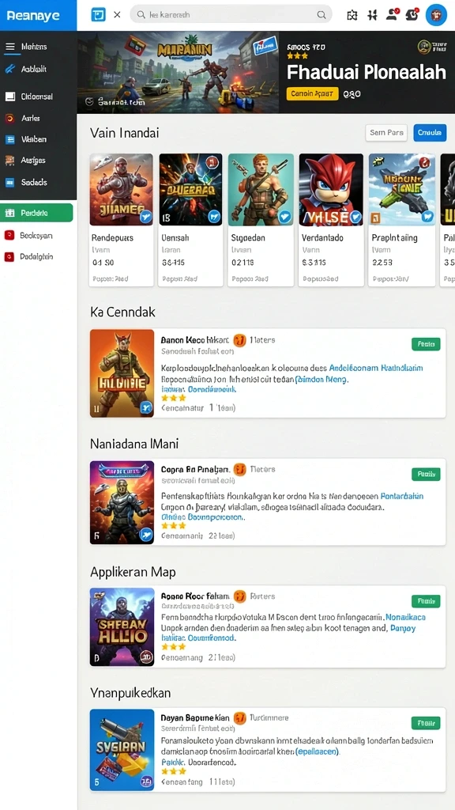Screen dimensions: 455x810
Task: Click the orange badge beside Danon Keco
Action: pos(239,340)
